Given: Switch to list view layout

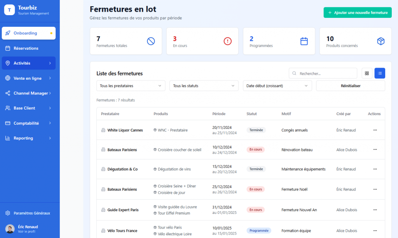Looking at the screenshot, I should pos(380,73).
